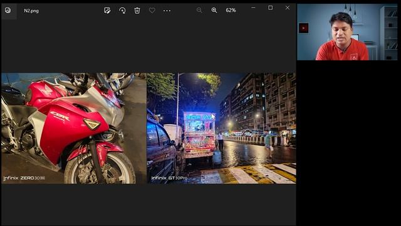Image resolution: width=401 pixels, height=226 pixels.
Task: Maximize the Photos window
Action: (x=270, y=8)
